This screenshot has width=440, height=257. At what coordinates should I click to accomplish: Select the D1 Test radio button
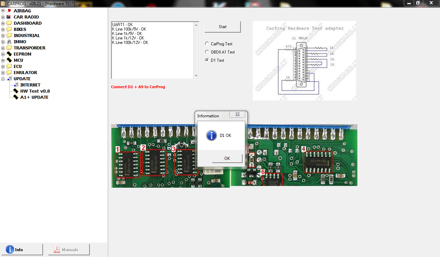coord(207,60)
